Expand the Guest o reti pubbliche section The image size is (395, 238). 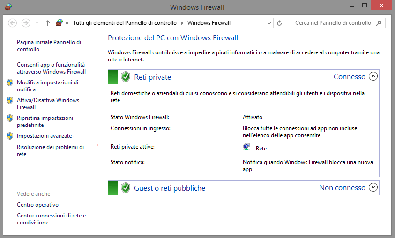pyautogui.click(x=373, y=187)
